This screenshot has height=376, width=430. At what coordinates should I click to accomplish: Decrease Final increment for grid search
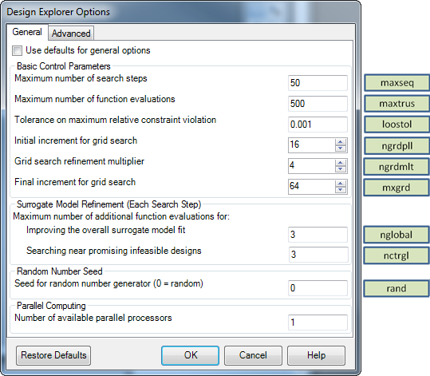[x=341, y=190]
